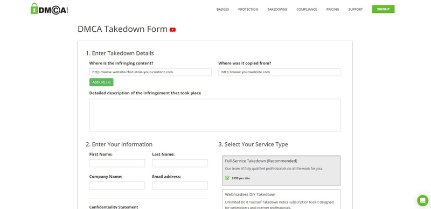Select the Full-Service Takedown option card
The image size is (431, 209).
coord(281,171)
